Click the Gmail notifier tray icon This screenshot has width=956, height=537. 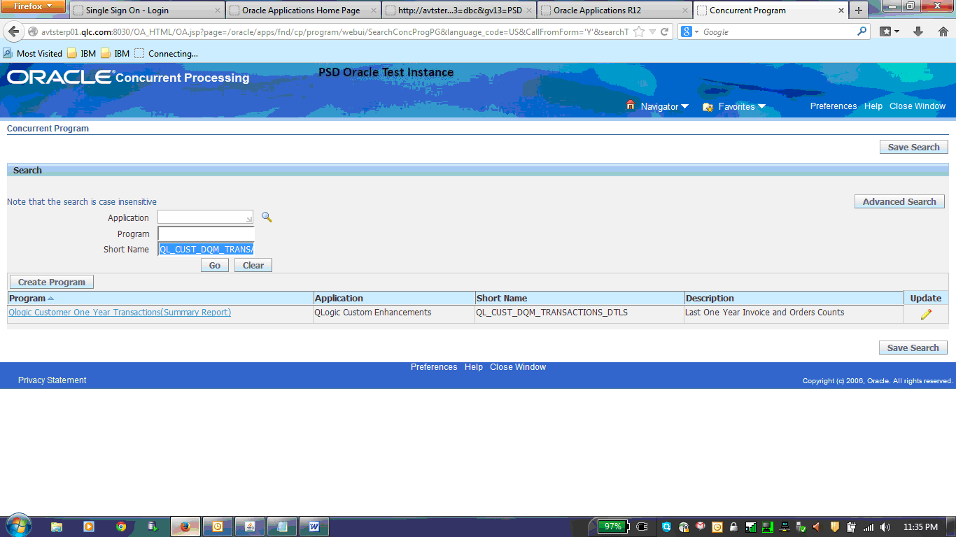700,527
